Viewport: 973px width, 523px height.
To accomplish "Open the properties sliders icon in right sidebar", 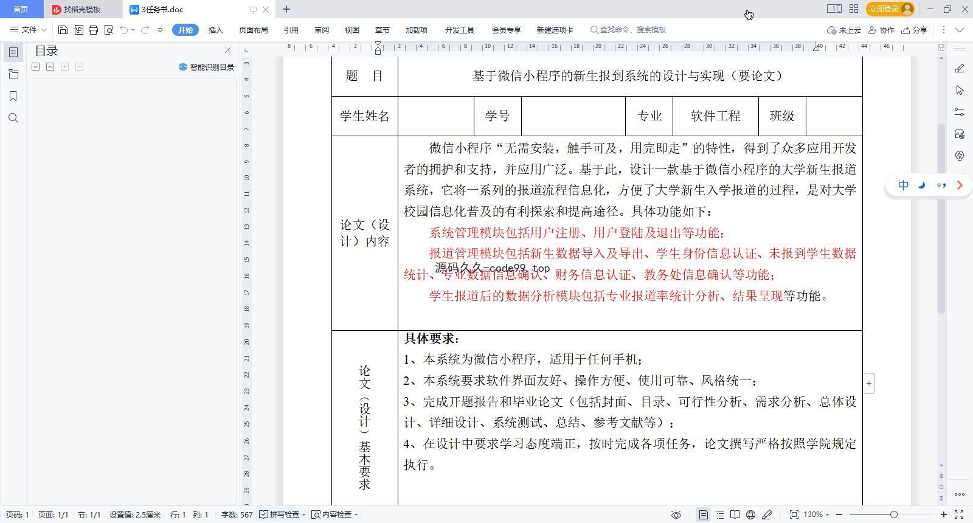I will click(960, 112).
